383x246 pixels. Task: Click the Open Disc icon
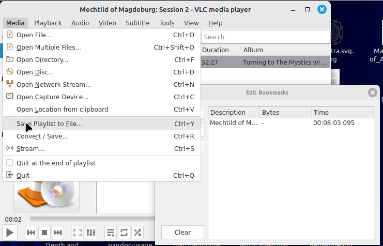tap(10, 72)
